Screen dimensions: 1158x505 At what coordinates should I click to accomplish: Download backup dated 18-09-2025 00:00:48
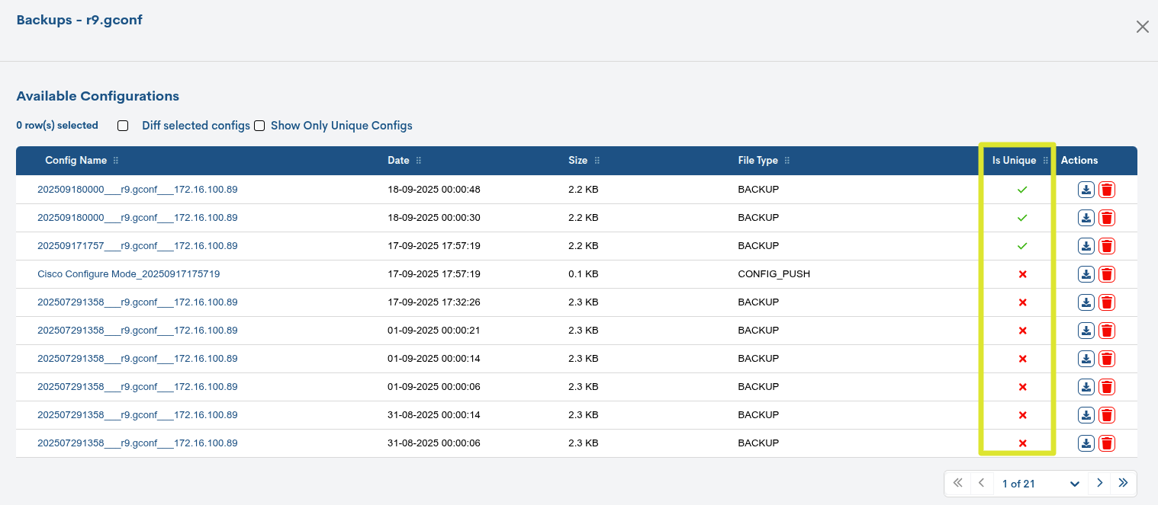[x=1086, y=190]
